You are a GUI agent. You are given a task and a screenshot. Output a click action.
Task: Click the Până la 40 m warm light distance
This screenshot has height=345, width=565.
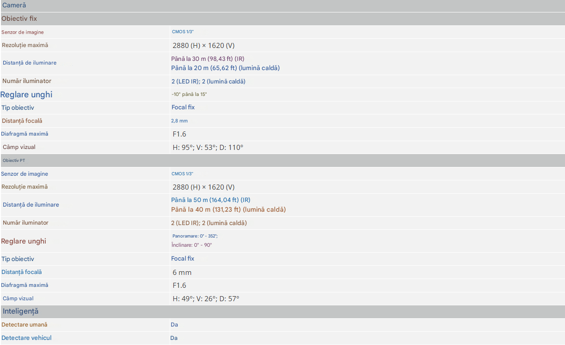pyautogui.click(x=228, y=209)
